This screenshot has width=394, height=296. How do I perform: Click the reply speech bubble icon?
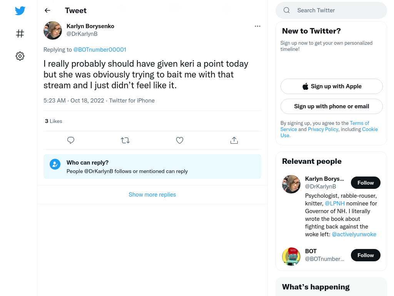tap(71, 140)
